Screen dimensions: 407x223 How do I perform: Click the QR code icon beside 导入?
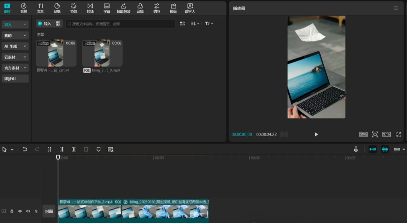(58, 24)
